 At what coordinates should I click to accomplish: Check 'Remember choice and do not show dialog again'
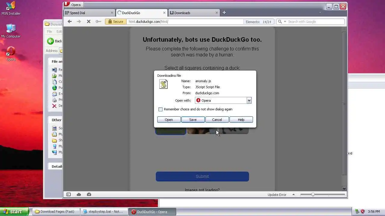(x=161, y=109)
